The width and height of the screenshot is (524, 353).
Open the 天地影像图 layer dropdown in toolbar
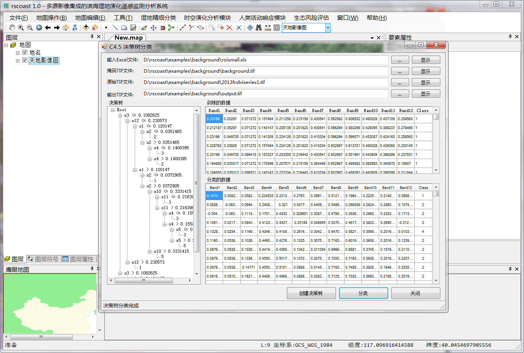click(328, 28)
